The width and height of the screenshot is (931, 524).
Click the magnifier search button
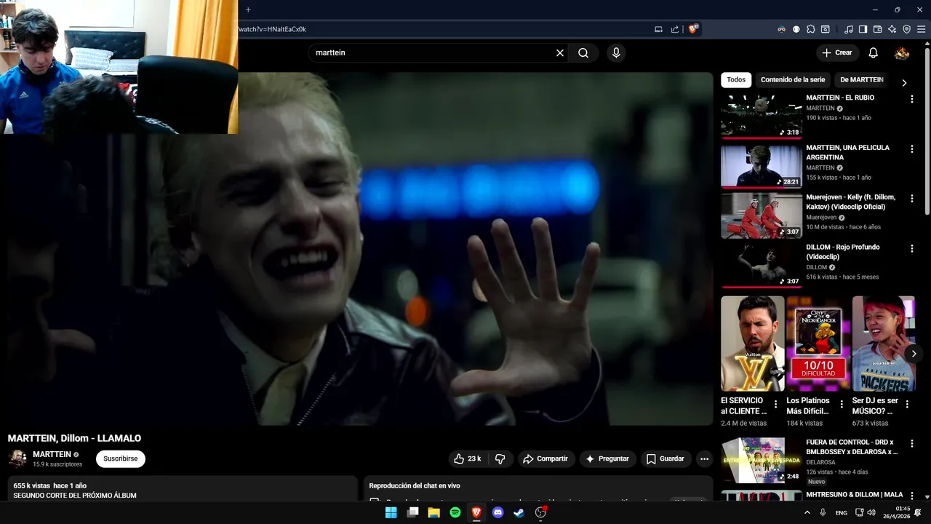click(583, 53)
